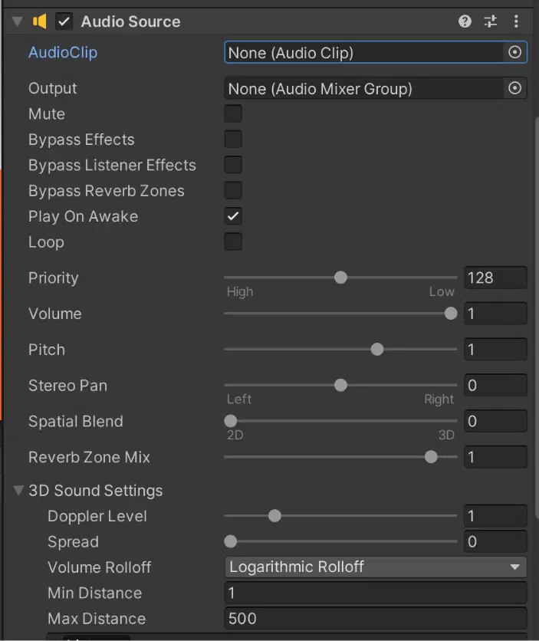Click the AudioClip property label
Screen dimensions: 539x641
[63, 52]
